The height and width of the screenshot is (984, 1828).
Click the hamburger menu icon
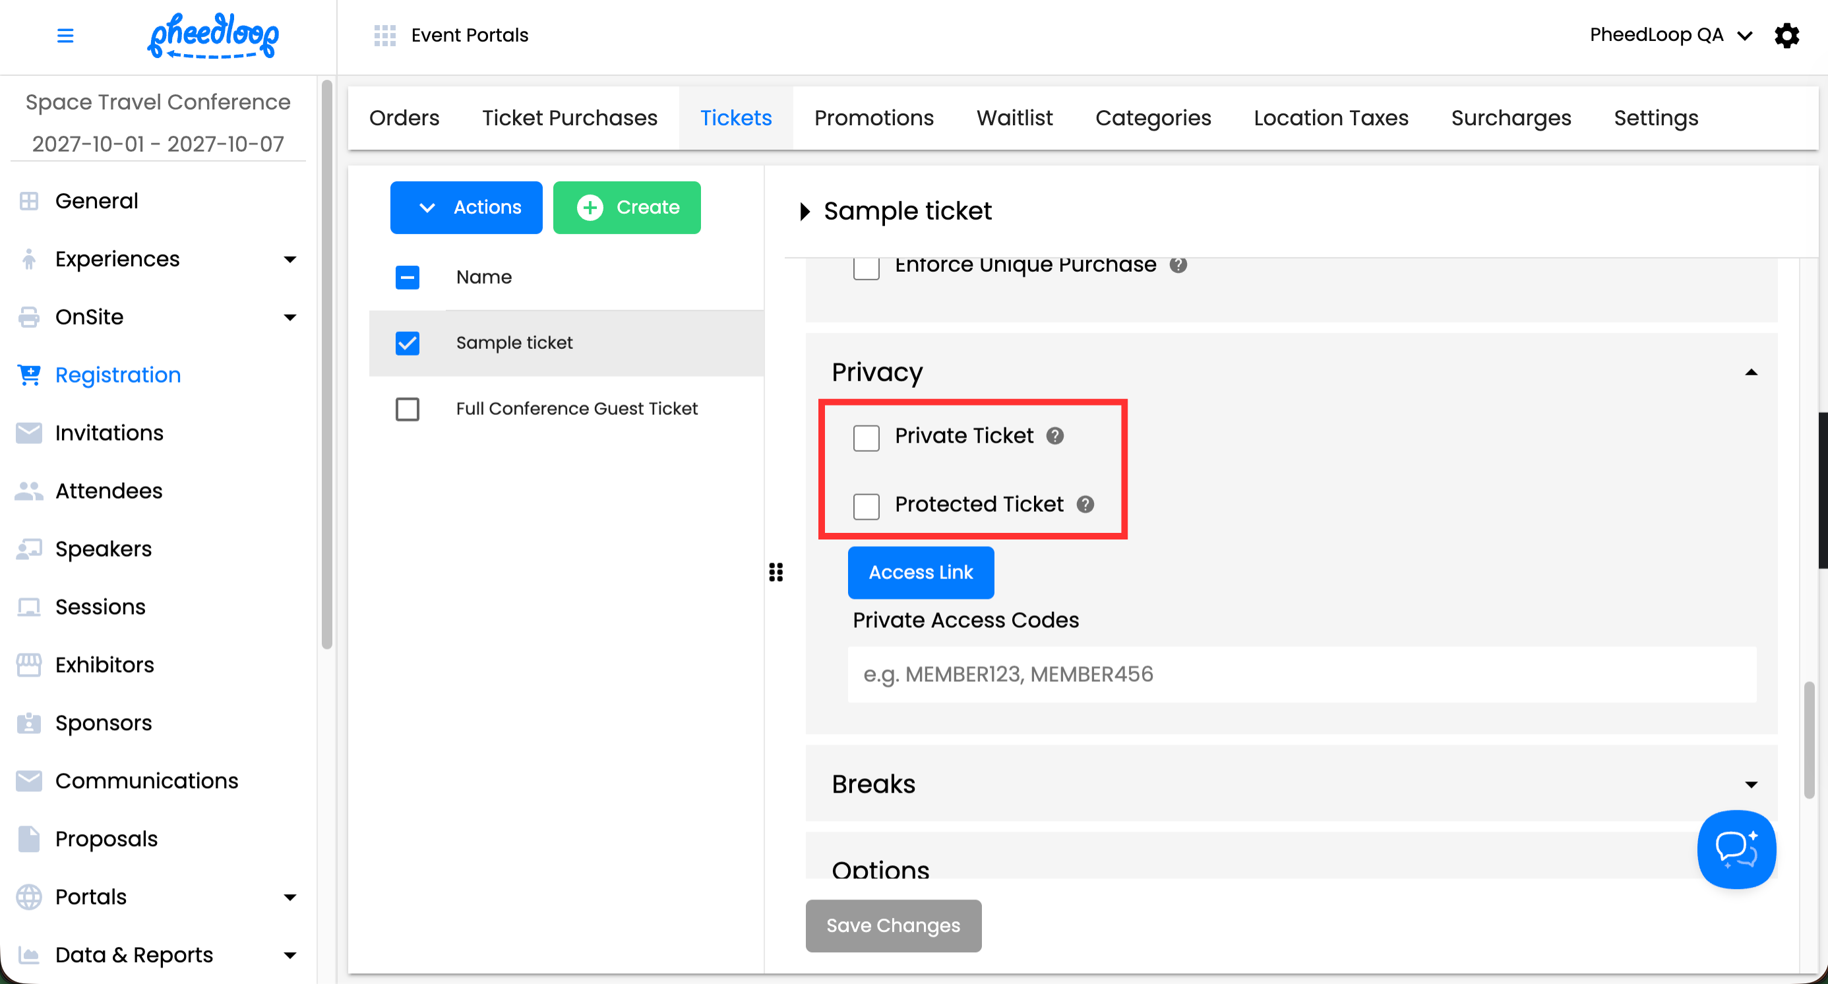pos(65,35)
